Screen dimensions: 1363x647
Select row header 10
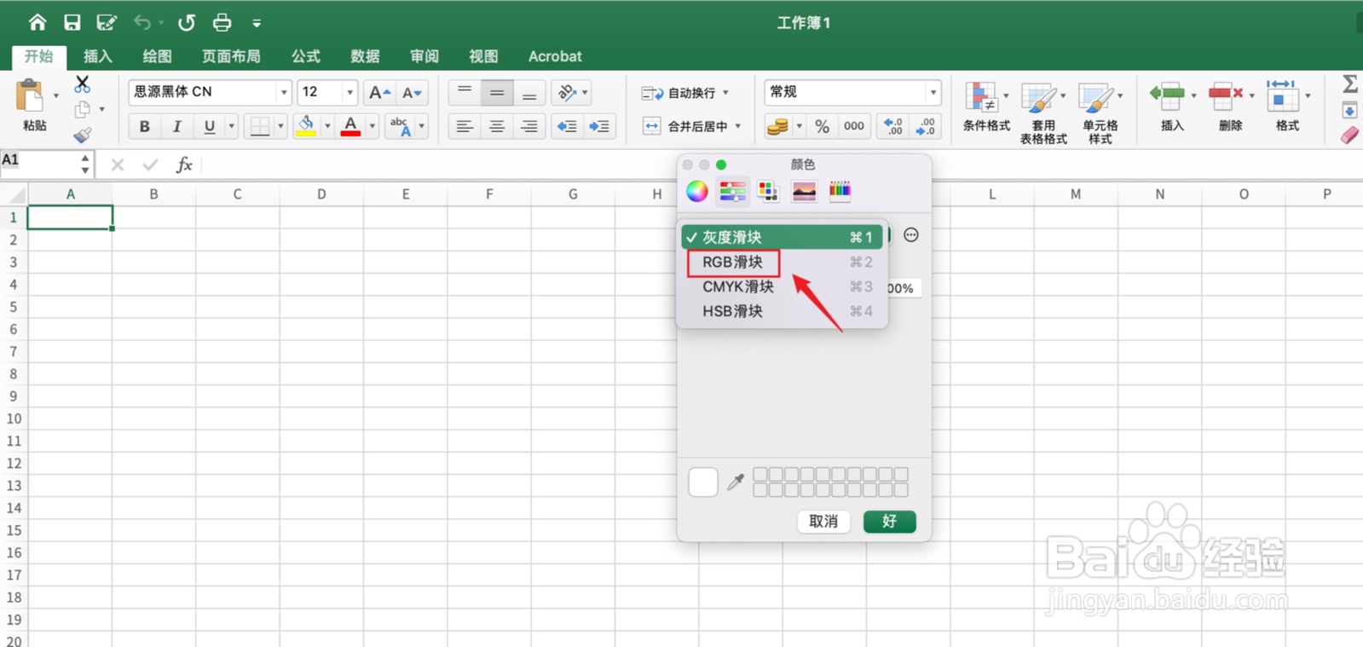[x=14, y=419]
